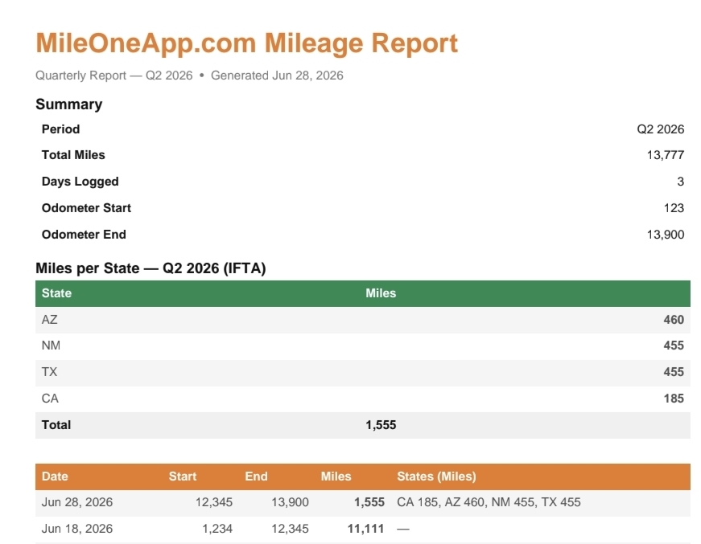Select the AZ state row
Viewport: 701px width, 544px height.
[x=362, y=320]
